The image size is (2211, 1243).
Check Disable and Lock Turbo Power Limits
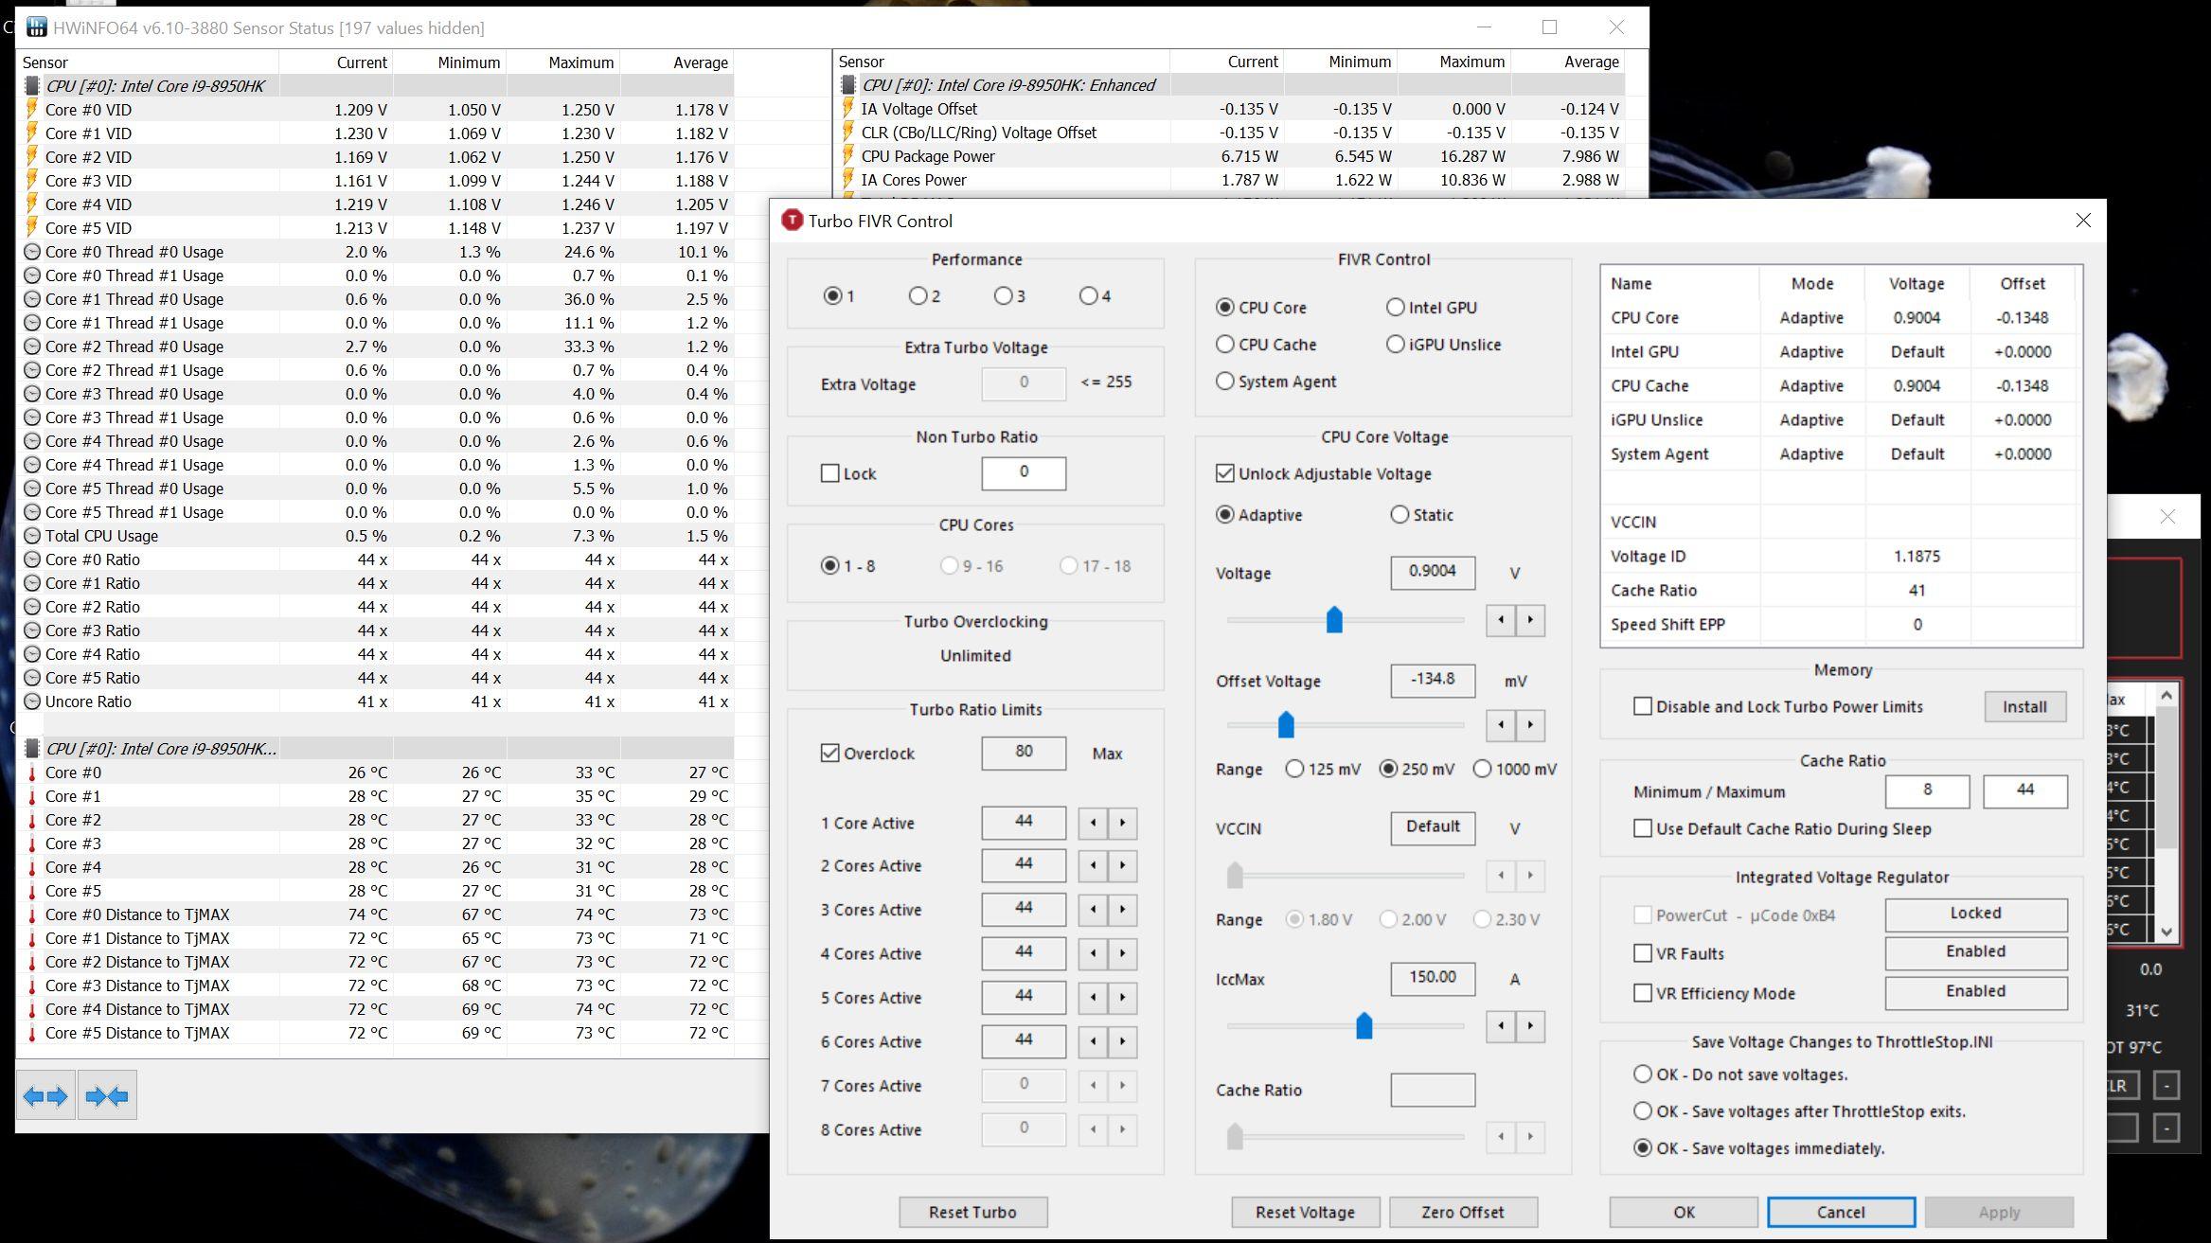[1643, 706]
